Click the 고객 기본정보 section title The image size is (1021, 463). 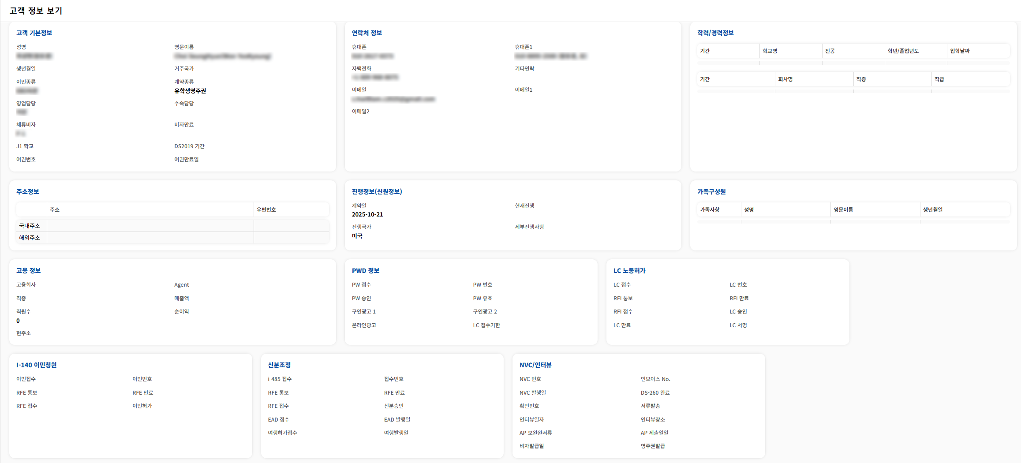(x=34, y=33)
